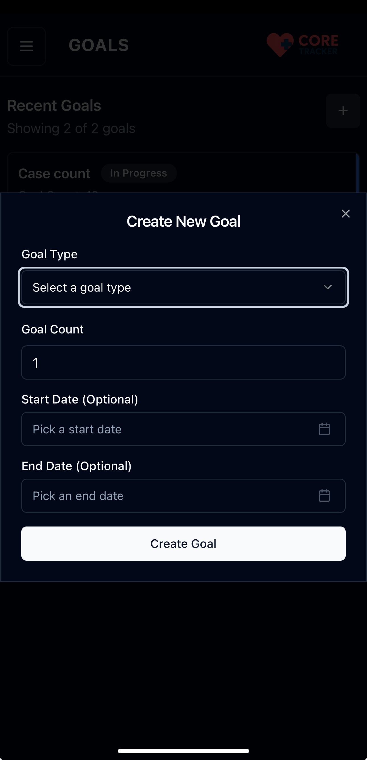Screen dimensions: 367x760
Task: Click the start date calendar icon
Action: click(x=324, y=429)
